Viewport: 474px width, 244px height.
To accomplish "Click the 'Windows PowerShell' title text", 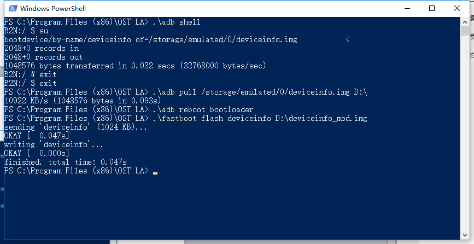I will [x=53, y=8].
